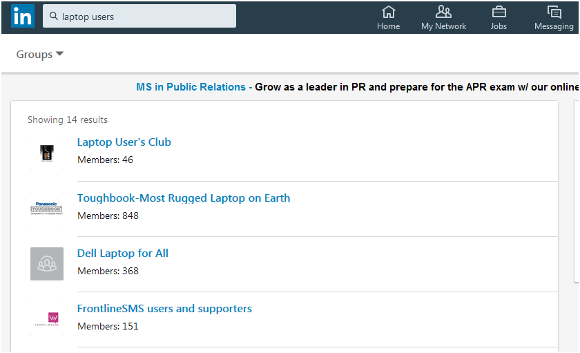Open Toughbook-Most Rugged Laptop on Earth group
This screenshot has height=353, width=580.
click(x=184, y=198)
